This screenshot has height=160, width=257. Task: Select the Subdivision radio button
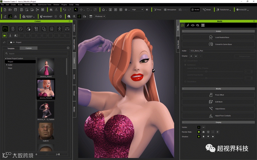pyautogui.click(x=185, y=65)
